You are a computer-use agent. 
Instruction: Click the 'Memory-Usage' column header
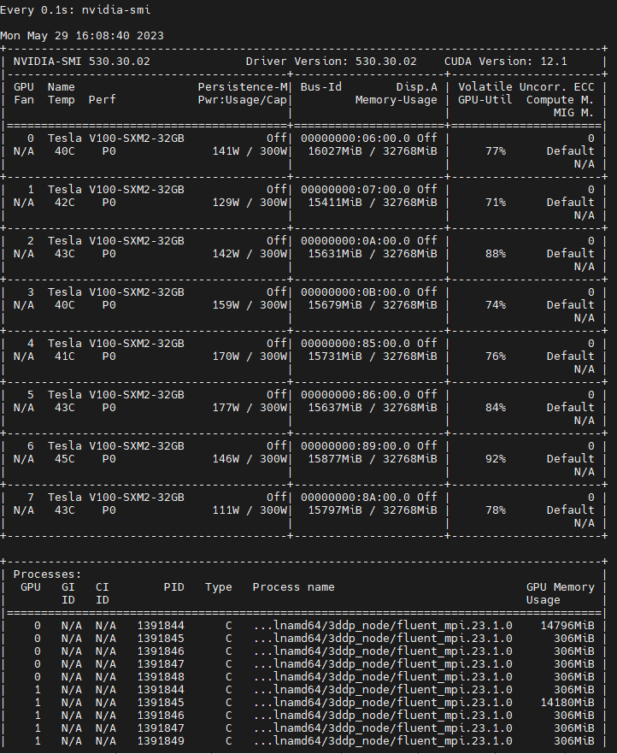coord(397,100)
